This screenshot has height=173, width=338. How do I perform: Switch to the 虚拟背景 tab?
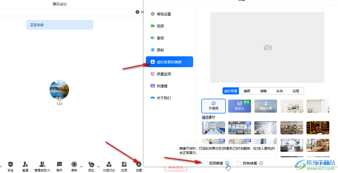pyautogui.click(x=231, y=91)
